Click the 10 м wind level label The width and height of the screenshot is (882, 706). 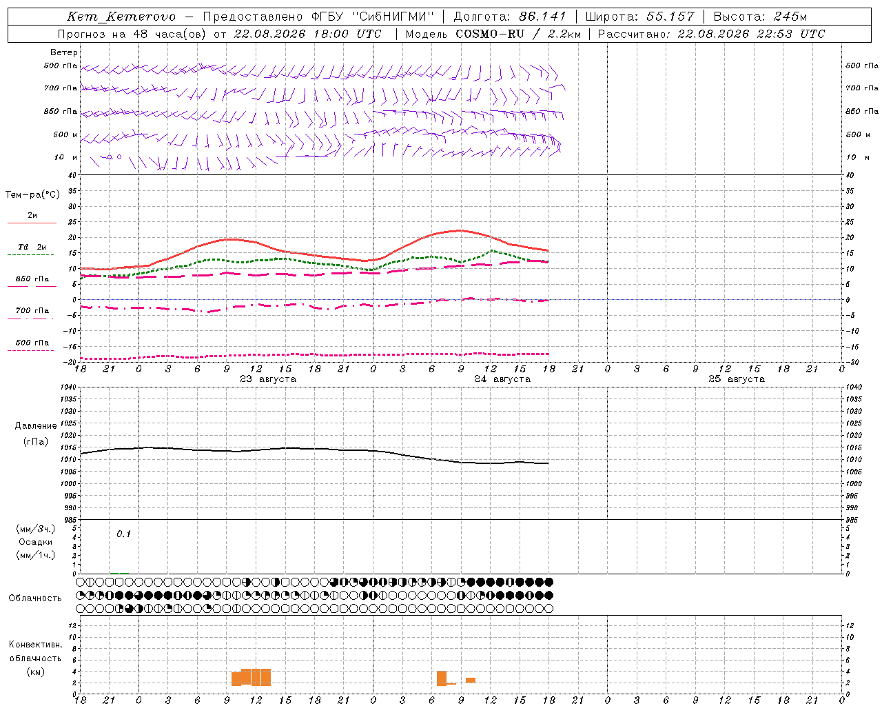66,157
